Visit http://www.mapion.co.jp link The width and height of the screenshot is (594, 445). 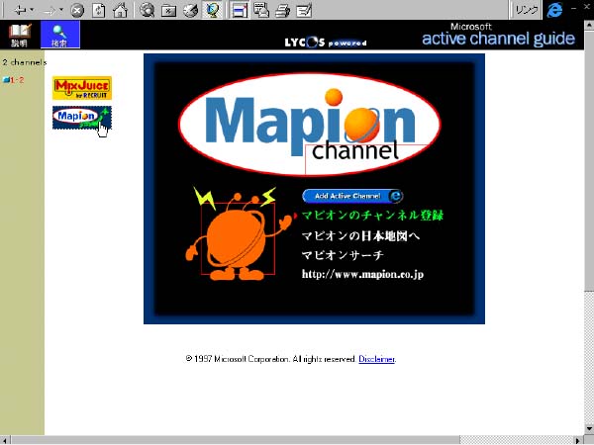(362, 274)
